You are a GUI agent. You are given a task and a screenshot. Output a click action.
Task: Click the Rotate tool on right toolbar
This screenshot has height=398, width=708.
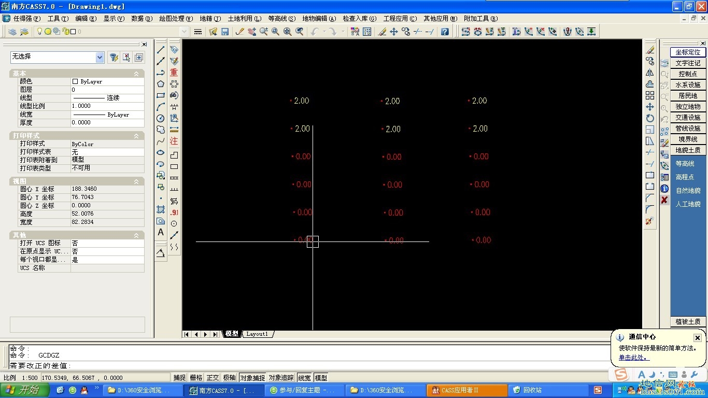coord(650,118)
